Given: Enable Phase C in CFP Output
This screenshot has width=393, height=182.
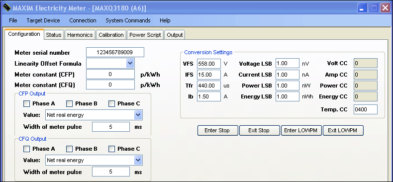Looking at the screenshot, I should point(112,103).
